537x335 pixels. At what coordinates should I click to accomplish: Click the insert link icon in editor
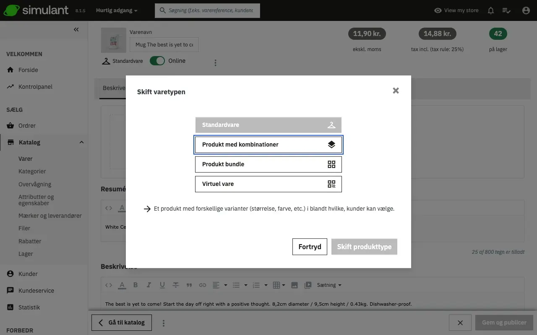point(203,285)
